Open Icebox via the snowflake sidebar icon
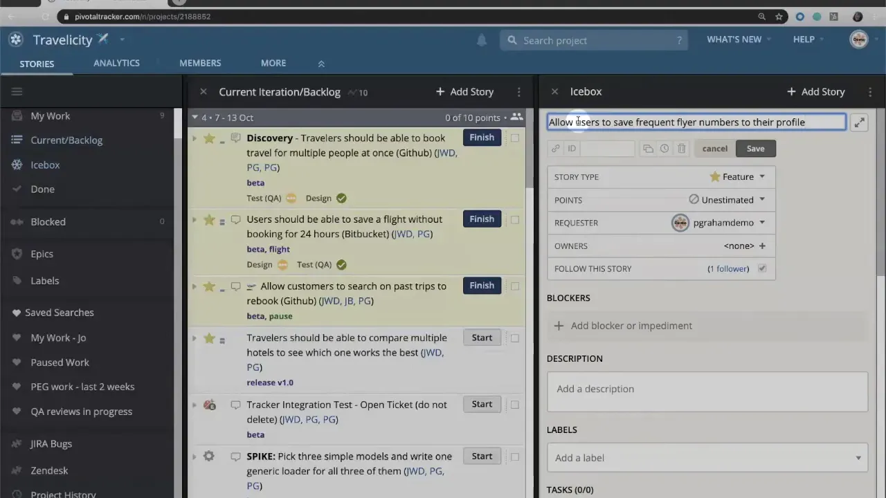This screenshot has width=886, height=498. tap(17, 165)
